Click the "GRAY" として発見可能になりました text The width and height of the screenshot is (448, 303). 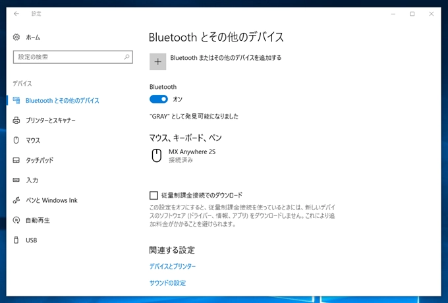click(194, 117)
